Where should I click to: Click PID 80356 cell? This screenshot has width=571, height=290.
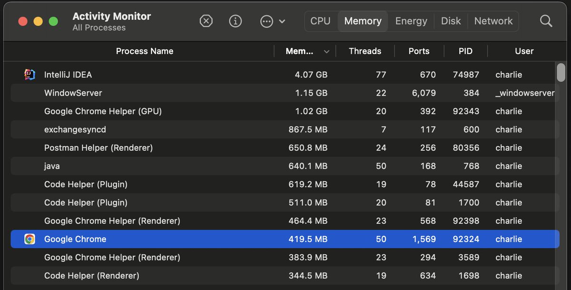(466, 148)
